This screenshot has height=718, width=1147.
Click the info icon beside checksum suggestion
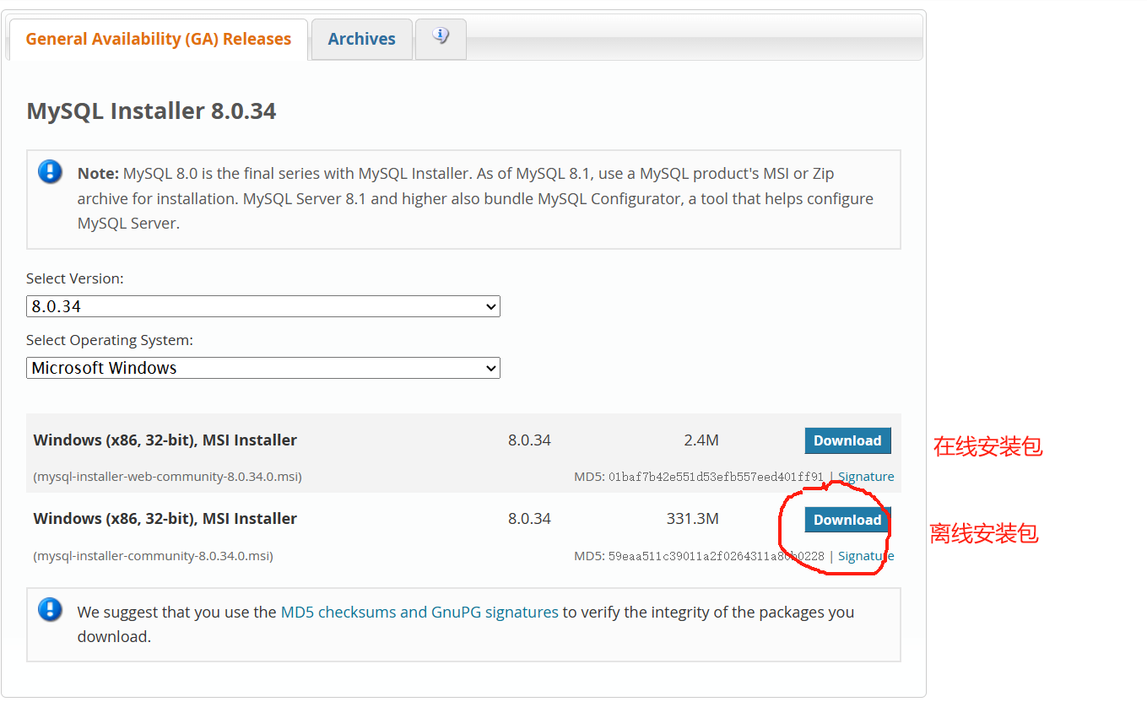click(x=50, y=609)
